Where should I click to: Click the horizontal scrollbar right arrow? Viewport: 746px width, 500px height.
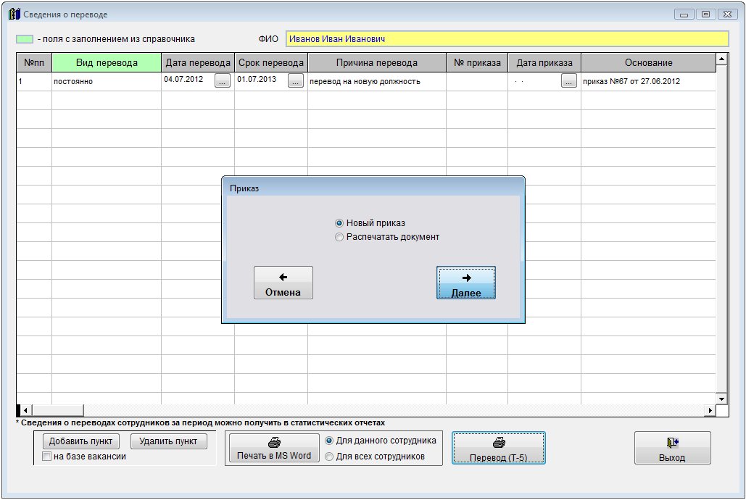click(710, 411)
